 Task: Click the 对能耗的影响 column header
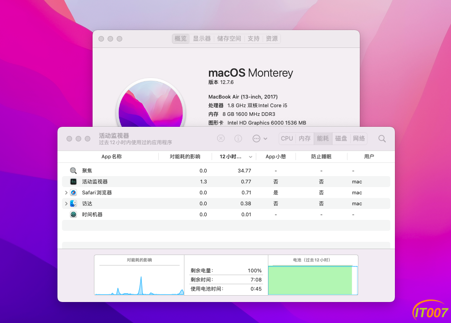coord(185,156)
